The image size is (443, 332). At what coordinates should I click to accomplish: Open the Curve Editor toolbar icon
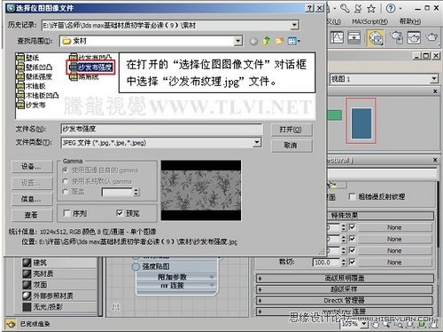(x=337, y=37)
